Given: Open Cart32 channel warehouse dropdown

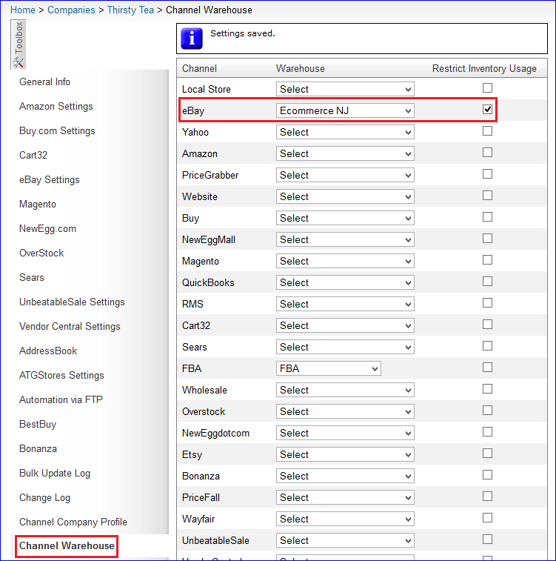Looking at the screenshot, I should (x=345, y=325).
